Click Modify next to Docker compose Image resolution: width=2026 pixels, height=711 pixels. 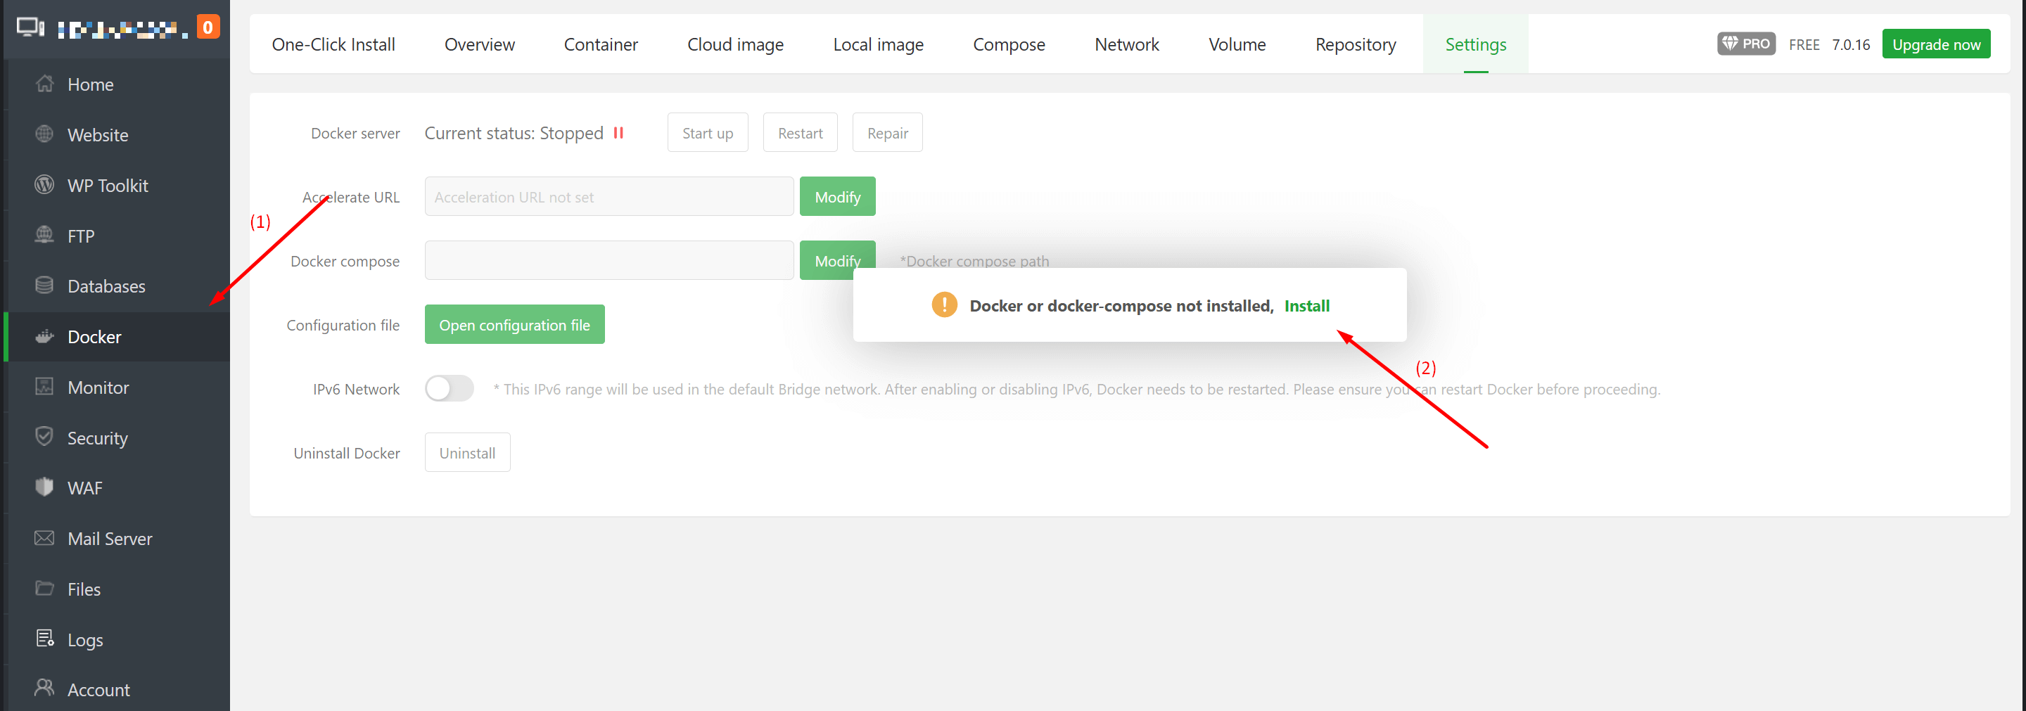click(x=838, y=260)
